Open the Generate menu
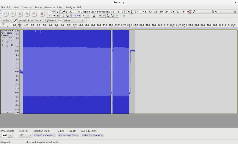238x144 pixels. point(49,7)
